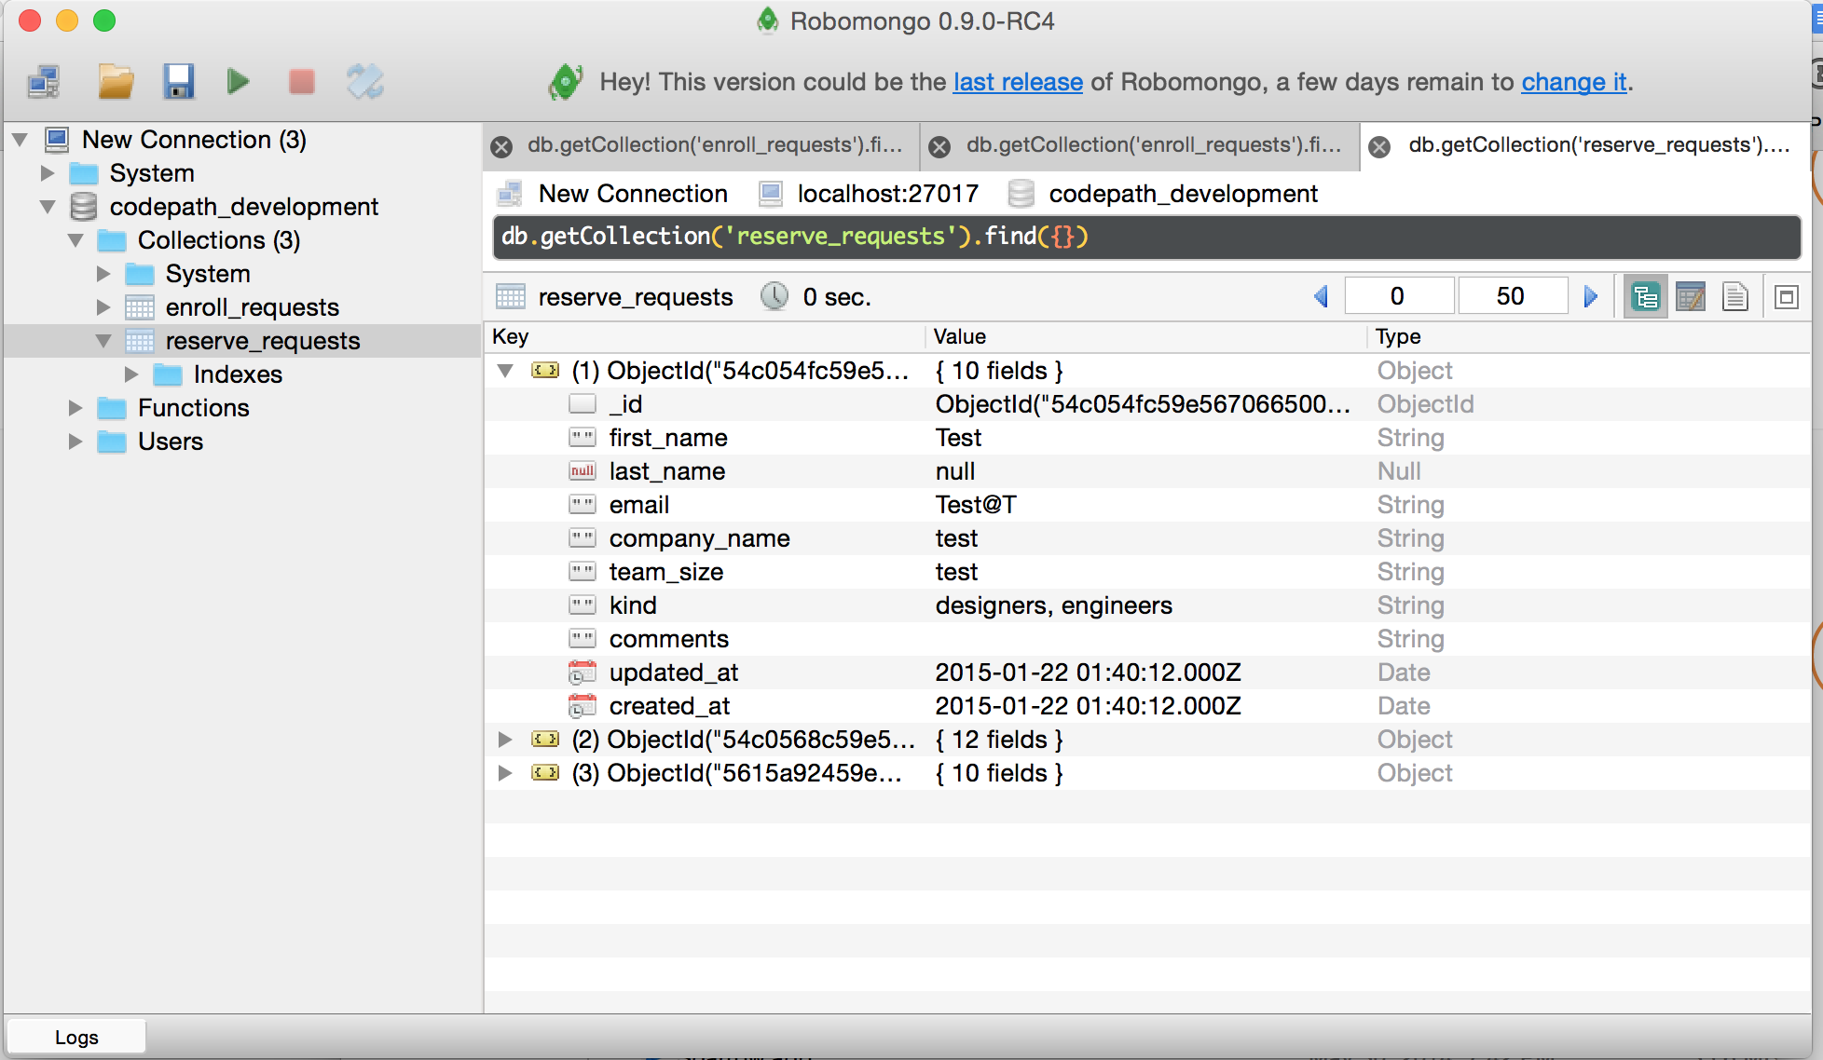Expand document (2) ObjectId row
The image size is (1823, 1060).
tap(505, 740)
